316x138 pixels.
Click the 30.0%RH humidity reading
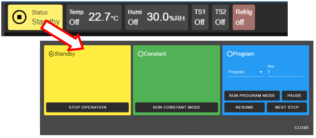[166, 17]
